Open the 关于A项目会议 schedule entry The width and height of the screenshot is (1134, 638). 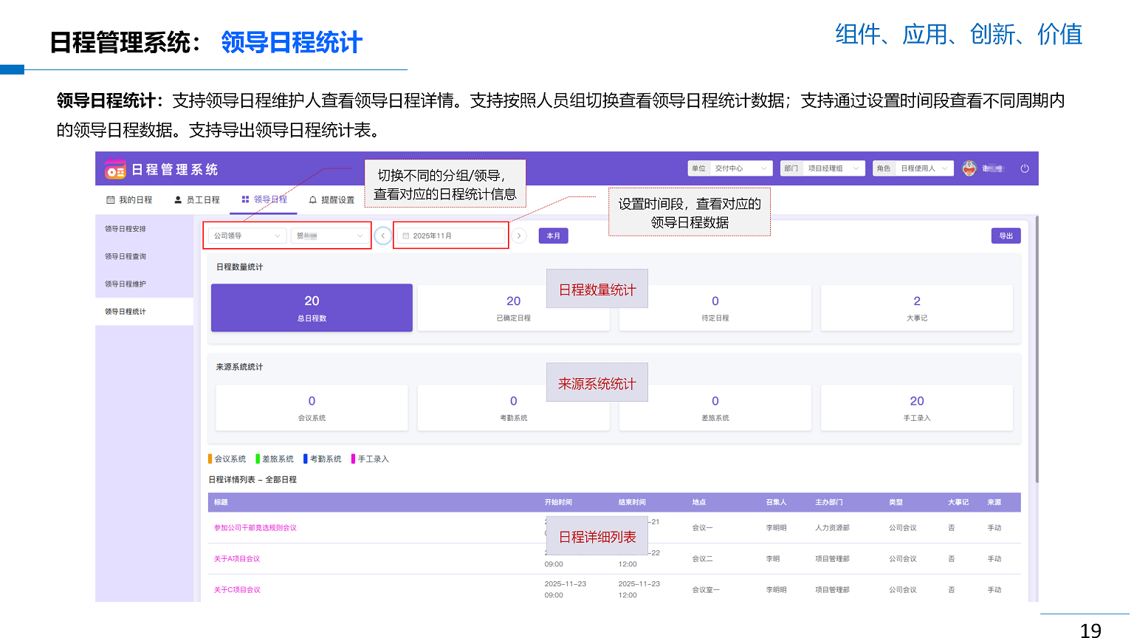coord(237,559)
